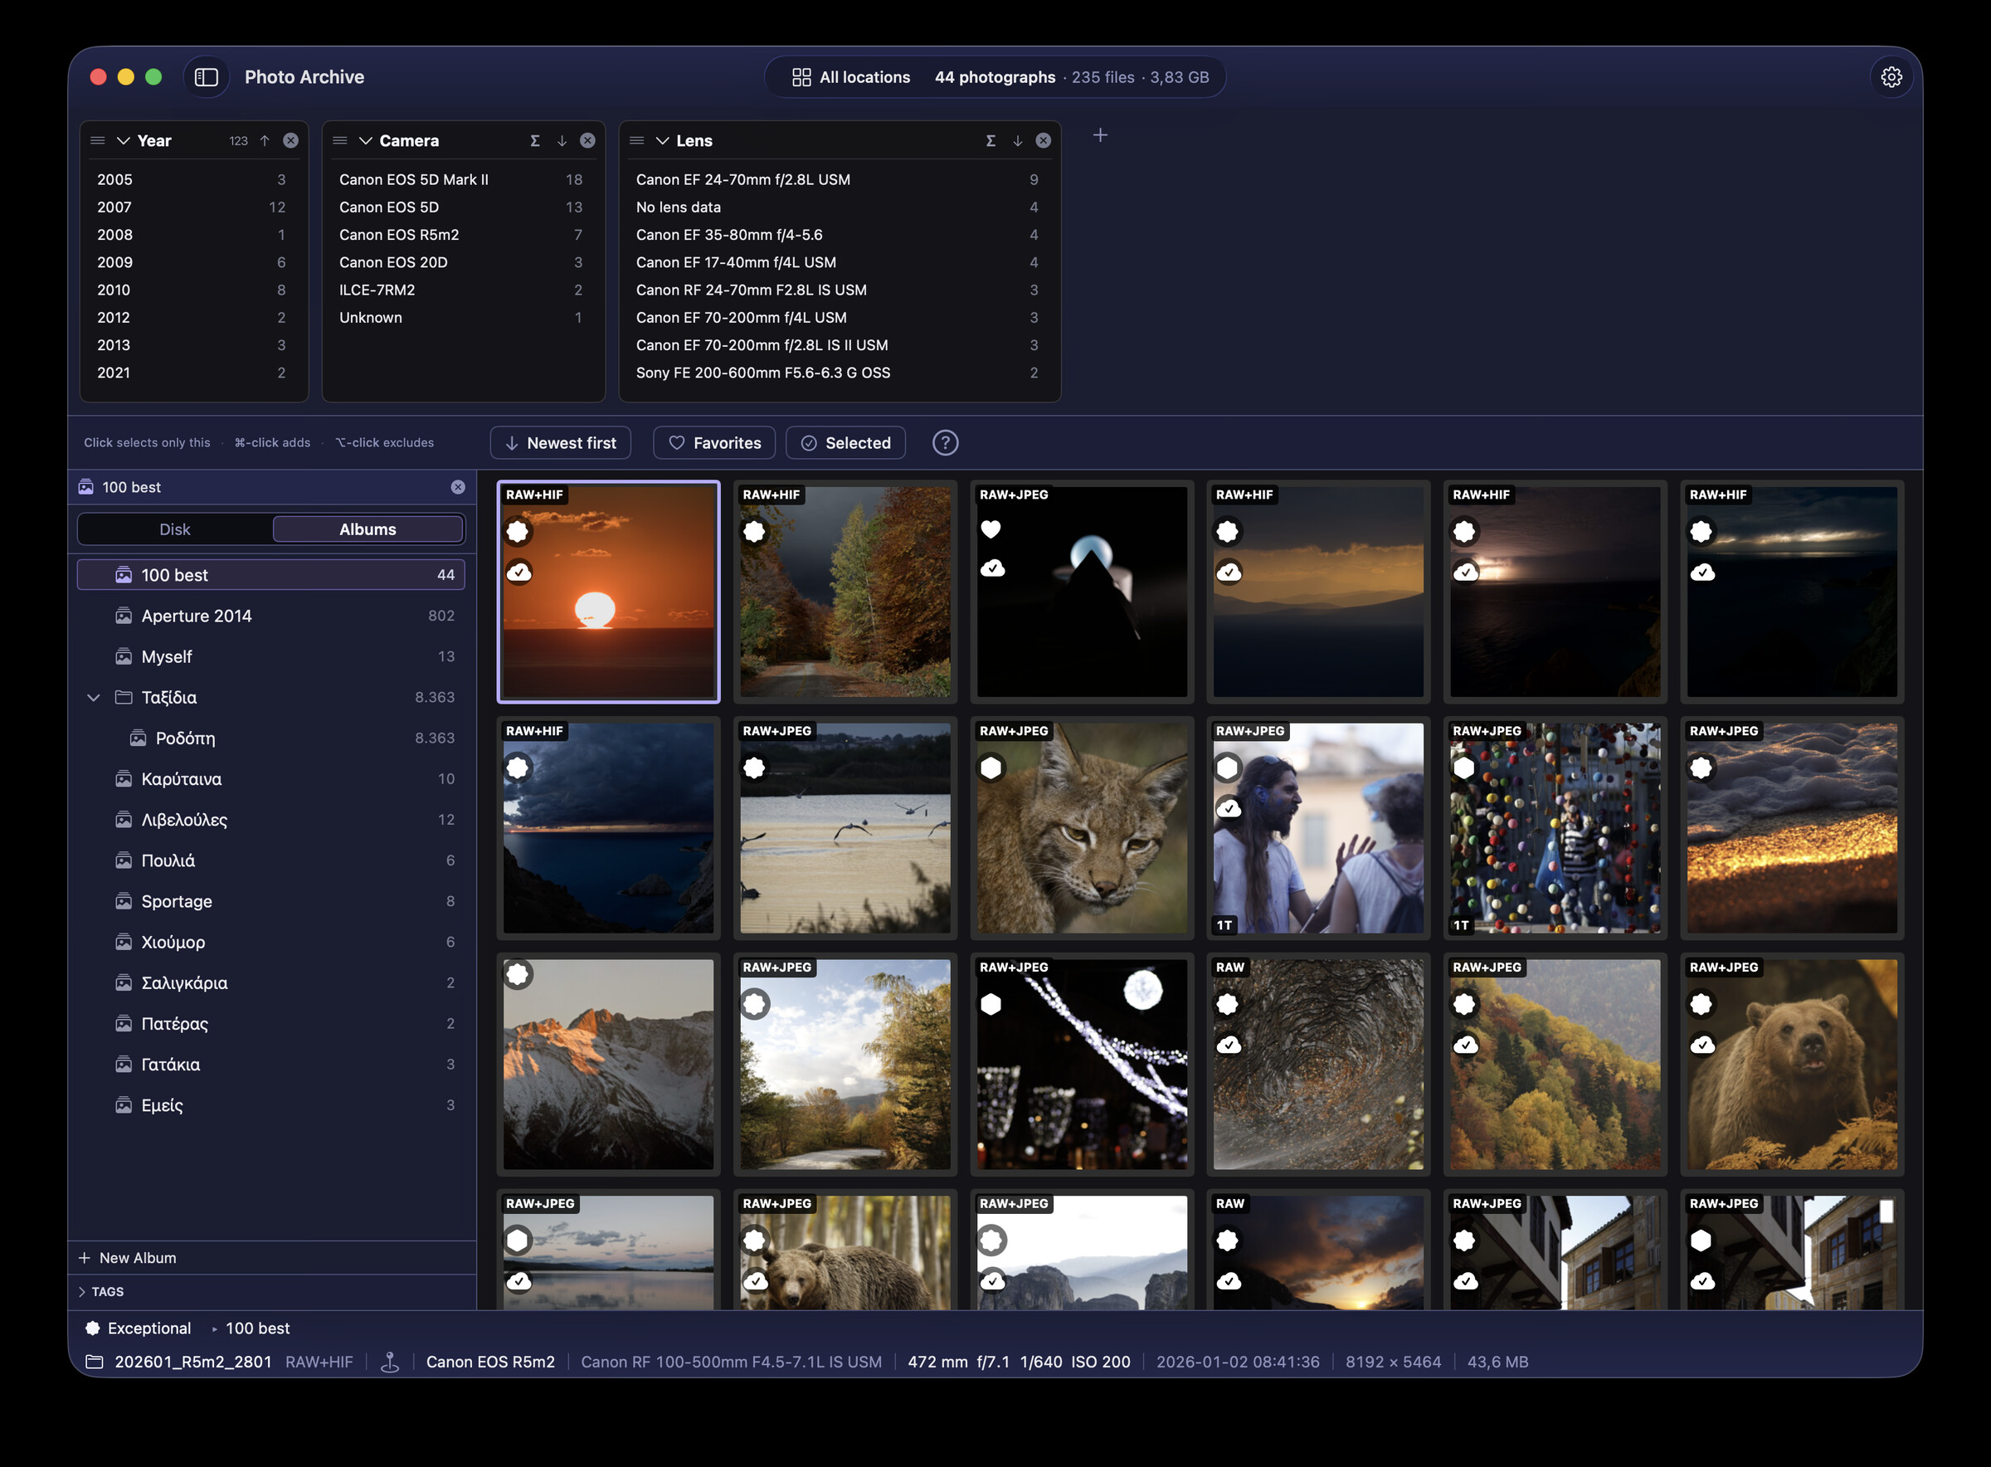Toggle checkmark badge on sunset photo
1991x1467 pixels.
pyautogui.click(x=518, y=572)
